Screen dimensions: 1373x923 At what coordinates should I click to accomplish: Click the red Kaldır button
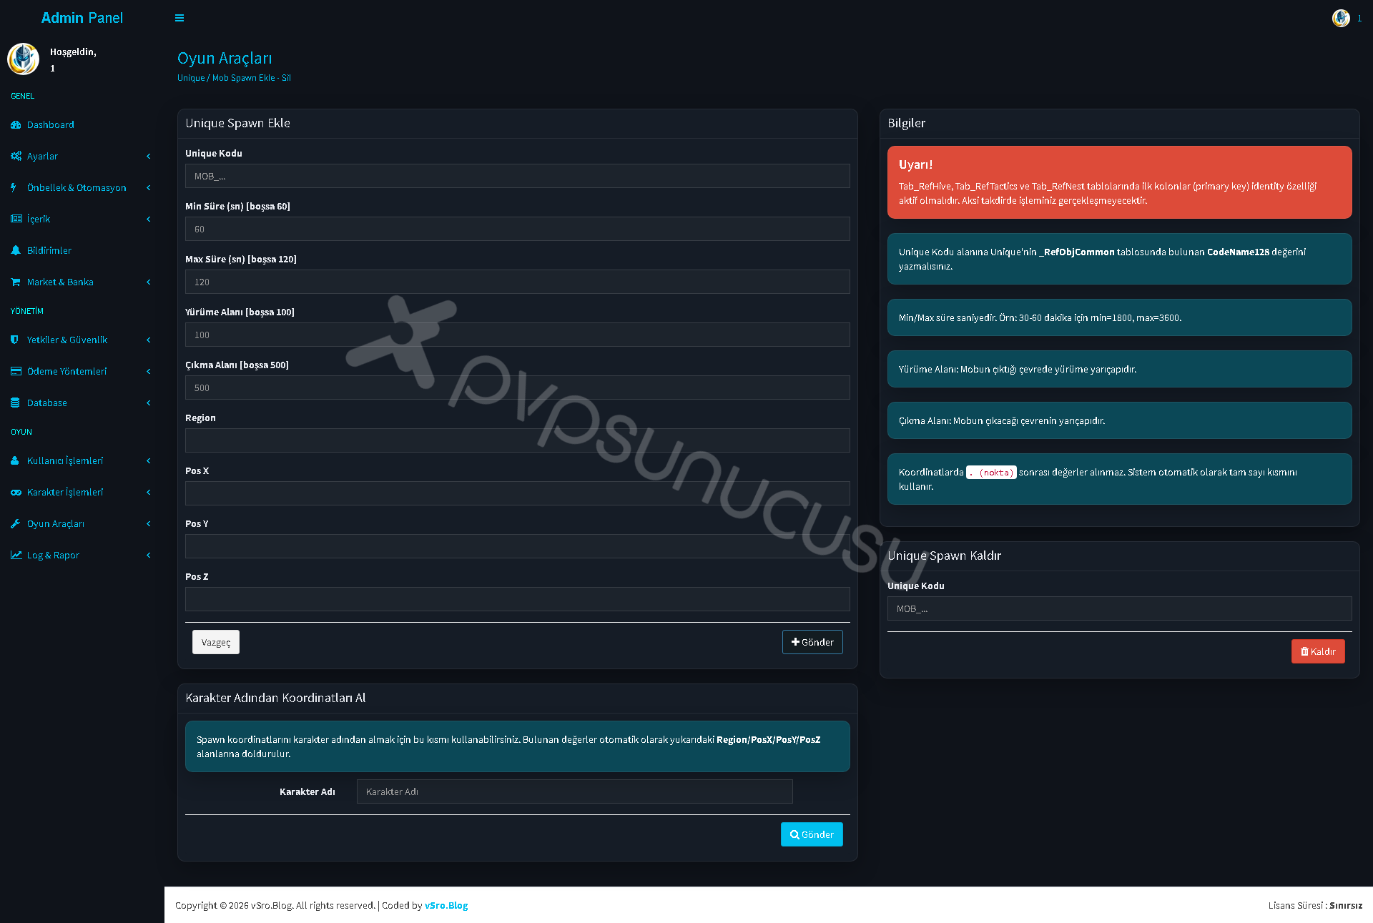[1318, 651]
